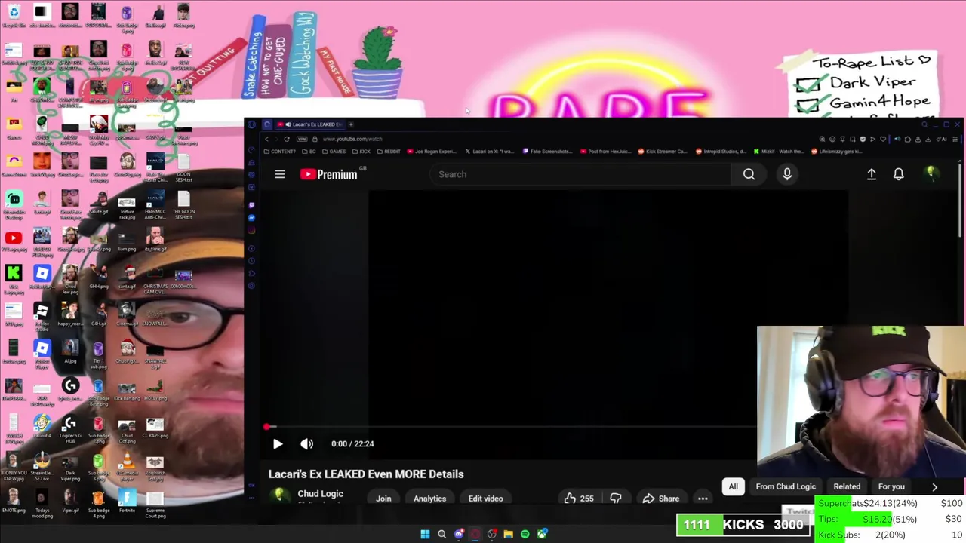The image size is (966, 543).
Task: Open the GAMES bookmarks folder
Action: 334,152
